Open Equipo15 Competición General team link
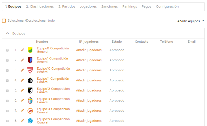The image size is (207, 126). tap(53, 121)
